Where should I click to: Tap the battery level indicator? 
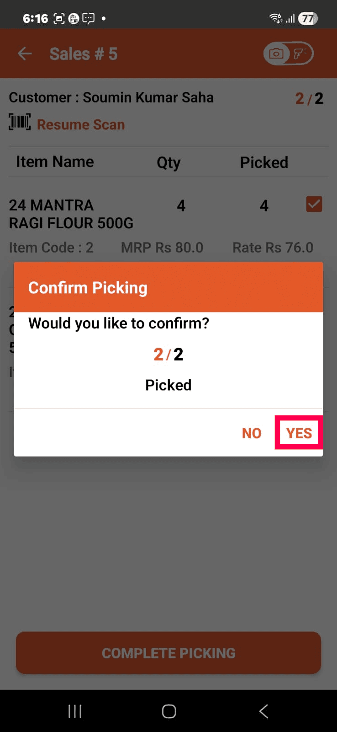[x=308, y=18]
